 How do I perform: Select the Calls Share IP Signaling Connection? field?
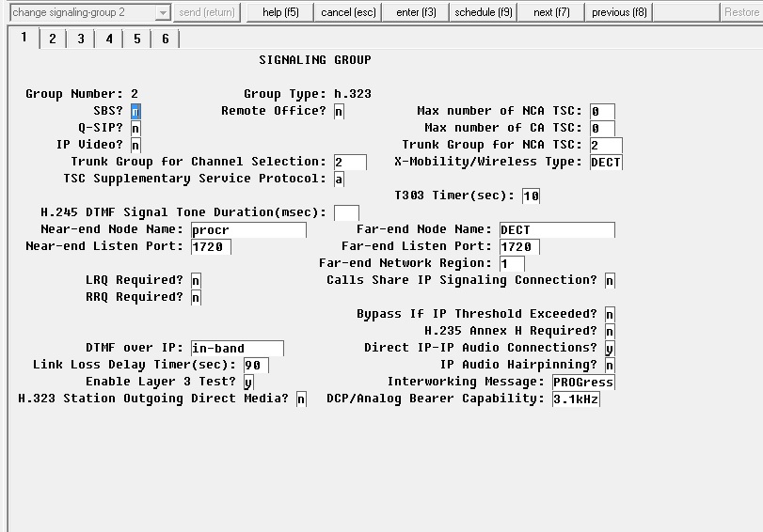610,281
